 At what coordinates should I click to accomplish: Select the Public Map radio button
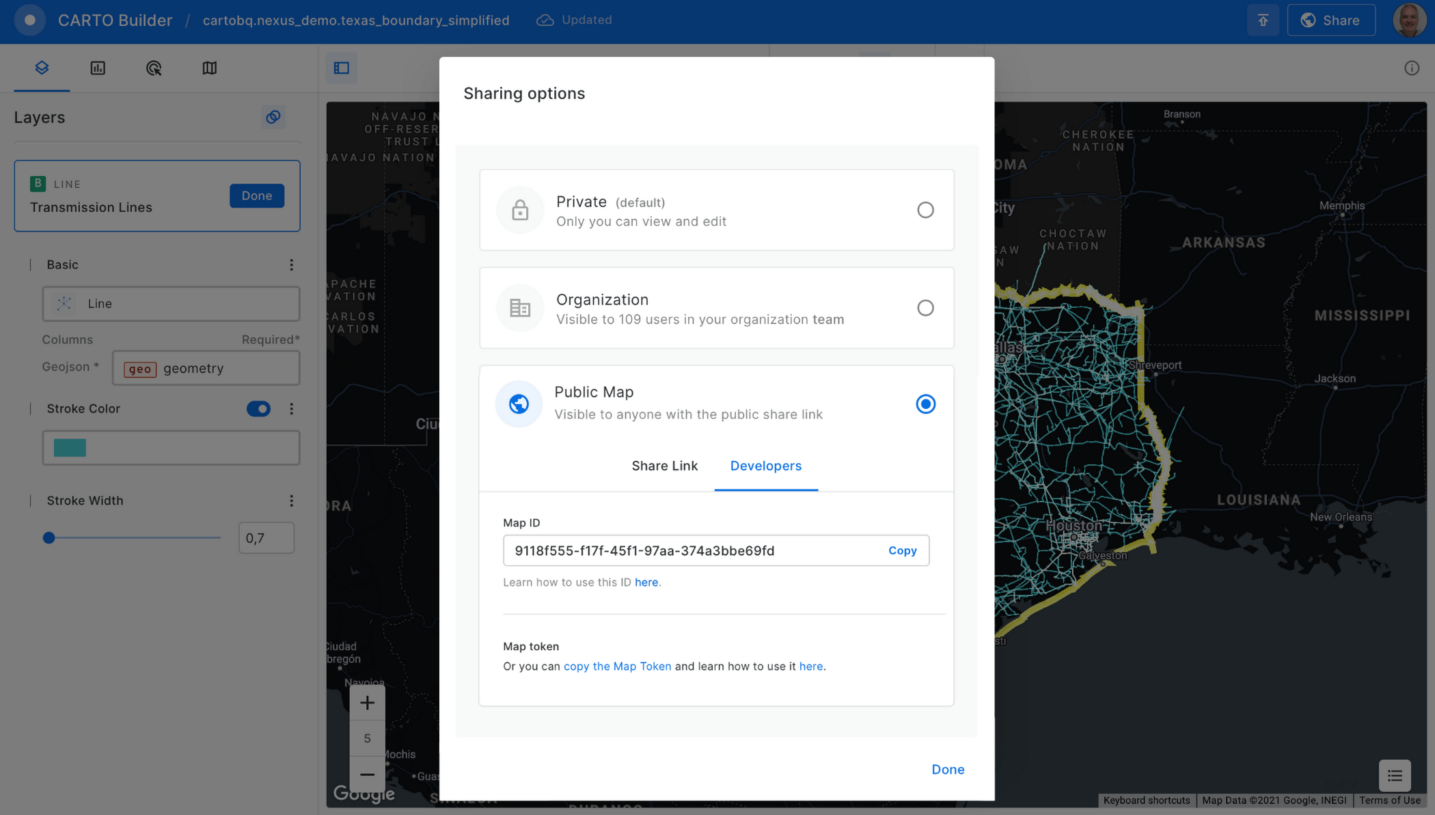tap(925, 403)
